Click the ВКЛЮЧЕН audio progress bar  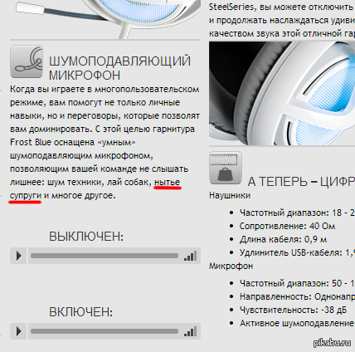(x=105, y=331)
